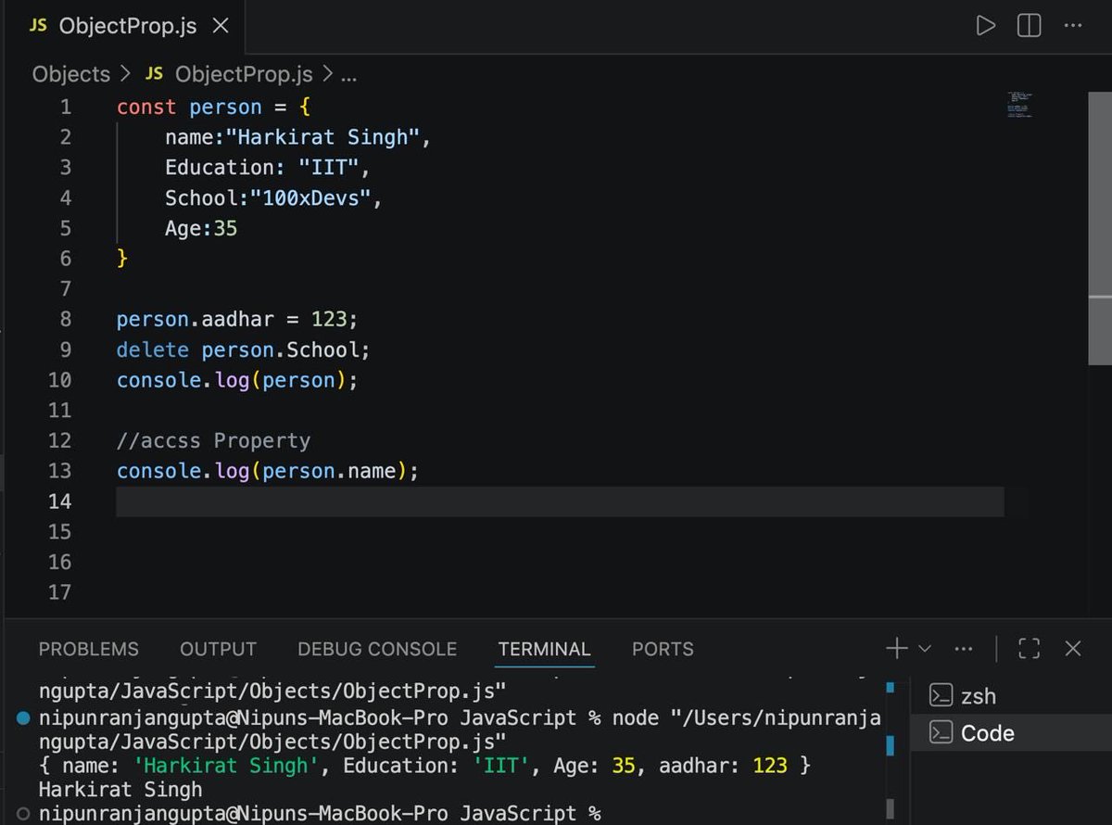The height and width of the screenshot is (825, 1112).
Task: Select the Code terminal instance
Action: click(1011, 733)
